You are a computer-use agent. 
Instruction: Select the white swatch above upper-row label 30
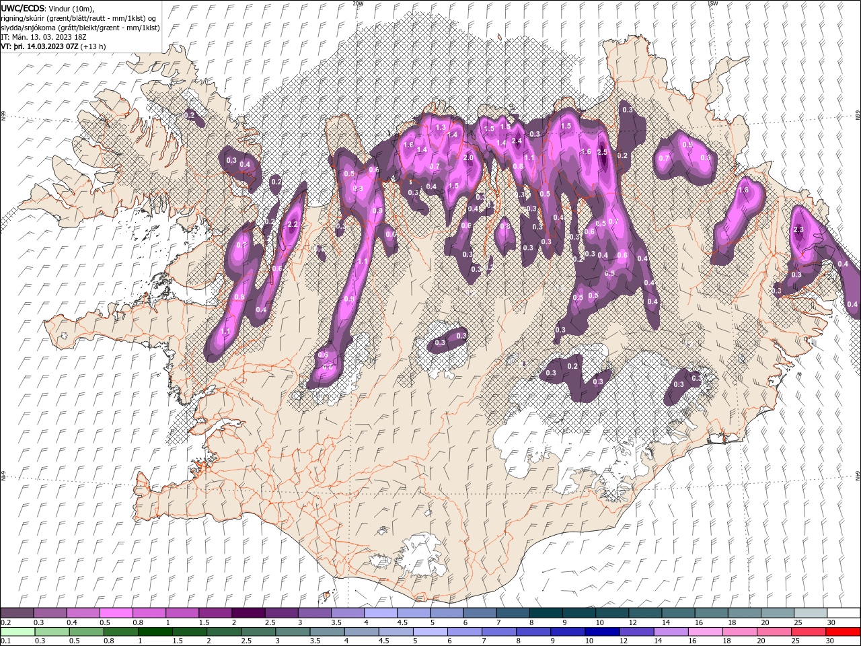coord(844,613)
